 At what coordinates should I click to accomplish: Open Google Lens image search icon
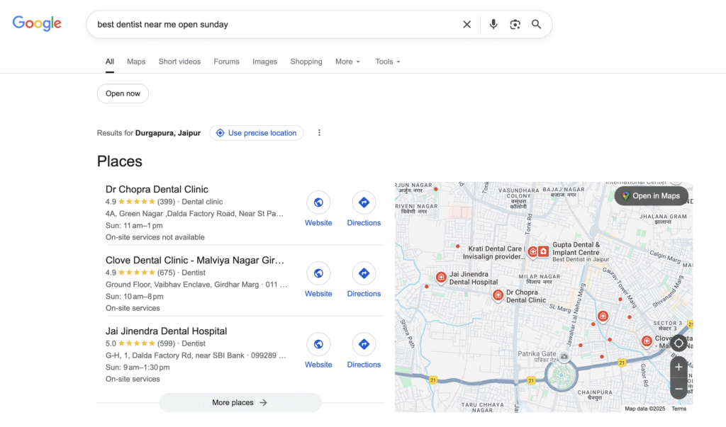515,24
